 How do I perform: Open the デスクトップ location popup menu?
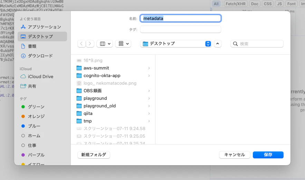(176, 44)
